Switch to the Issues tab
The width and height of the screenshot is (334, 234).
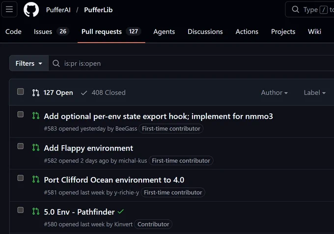tap(52, 31)
